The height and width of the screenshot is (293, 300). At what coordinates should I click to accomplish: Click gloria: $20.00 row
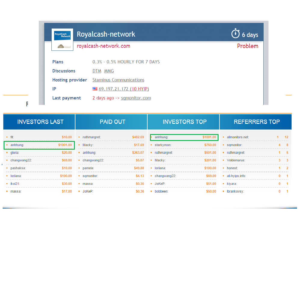39,153
